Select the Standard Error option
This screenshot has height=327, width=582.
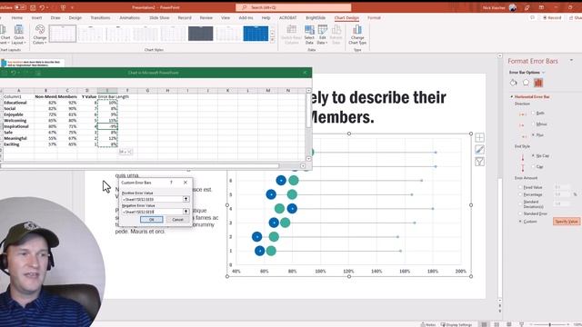[520, 214]
